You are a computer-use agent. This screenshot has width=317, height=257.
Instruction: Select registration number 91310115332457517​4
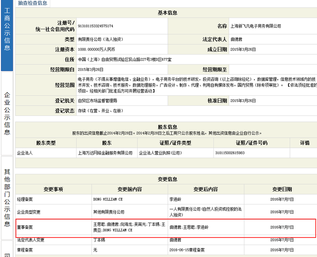96,26
